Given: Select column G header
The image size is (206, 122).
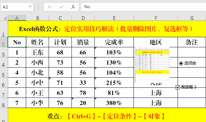Looking at the screenshot, I should point(192,18).
